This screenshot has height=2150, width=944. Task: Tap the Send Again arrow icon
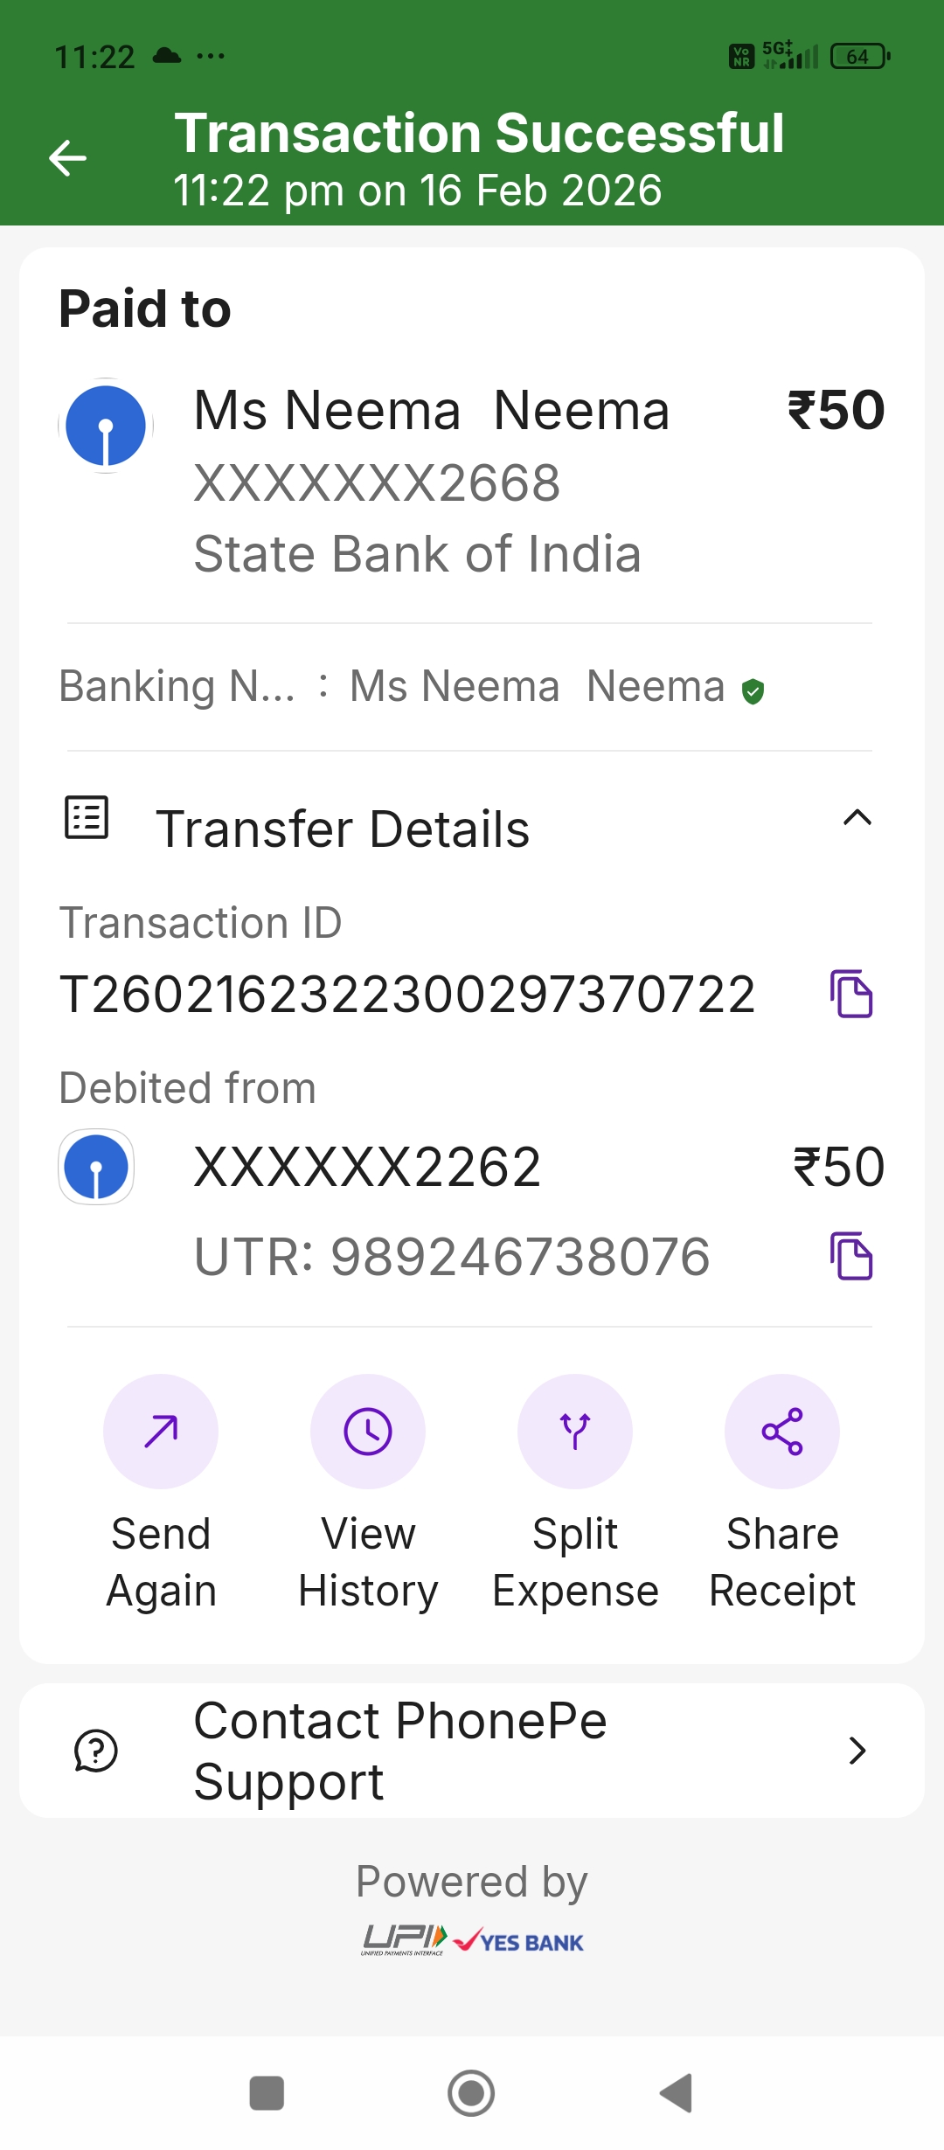point(161,1431)
